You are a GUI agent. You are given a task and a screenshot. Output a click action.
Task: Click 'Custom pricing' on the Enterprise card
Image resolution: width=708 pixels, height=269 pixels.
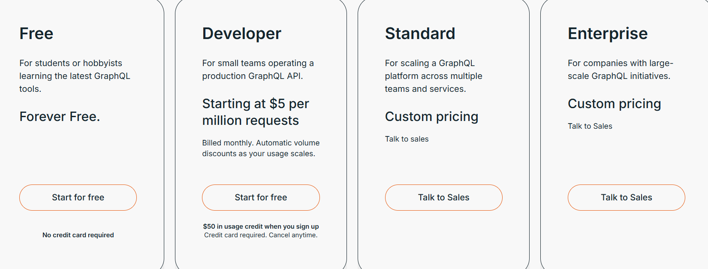click(x=615, y=103)
